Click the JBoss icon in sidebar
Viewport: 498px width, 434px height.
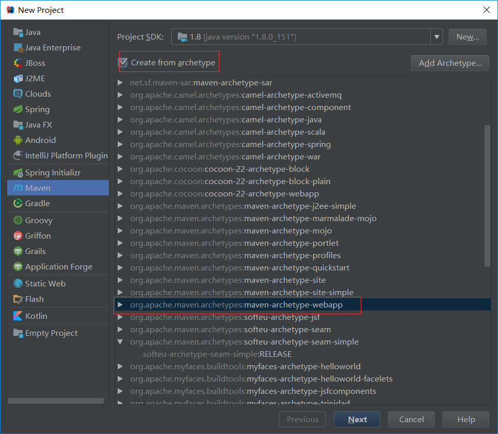pos(18,63)
